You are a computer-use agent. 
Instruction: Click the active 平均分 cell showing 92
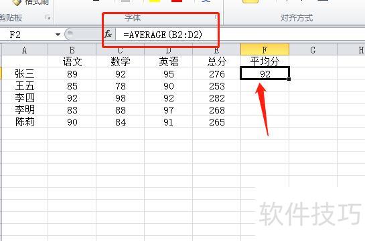coord(265,73)
